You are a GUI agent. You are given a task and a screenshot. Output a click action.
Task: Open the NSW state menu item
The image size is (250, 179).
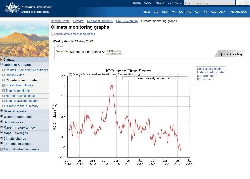click(x=147, y=12)
